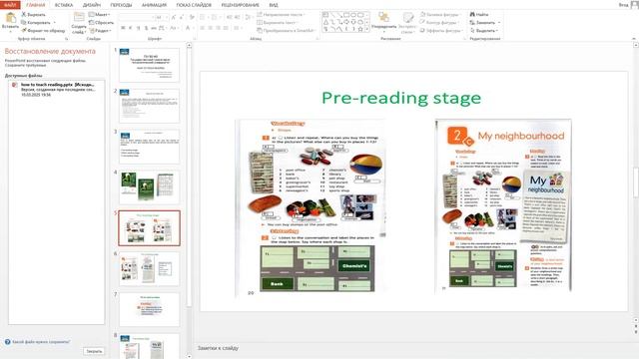This screenshot has height=359, width=639.
Task: Click Преобразовать в SmartArt
Action: [287, 31]
